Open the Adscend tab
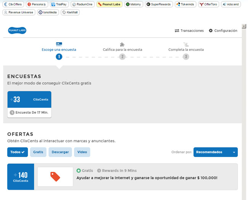 (231, 4)
